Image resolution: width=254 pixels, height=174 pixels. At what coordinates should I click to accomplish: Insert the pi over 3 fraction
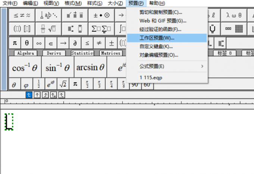[99, 84]
